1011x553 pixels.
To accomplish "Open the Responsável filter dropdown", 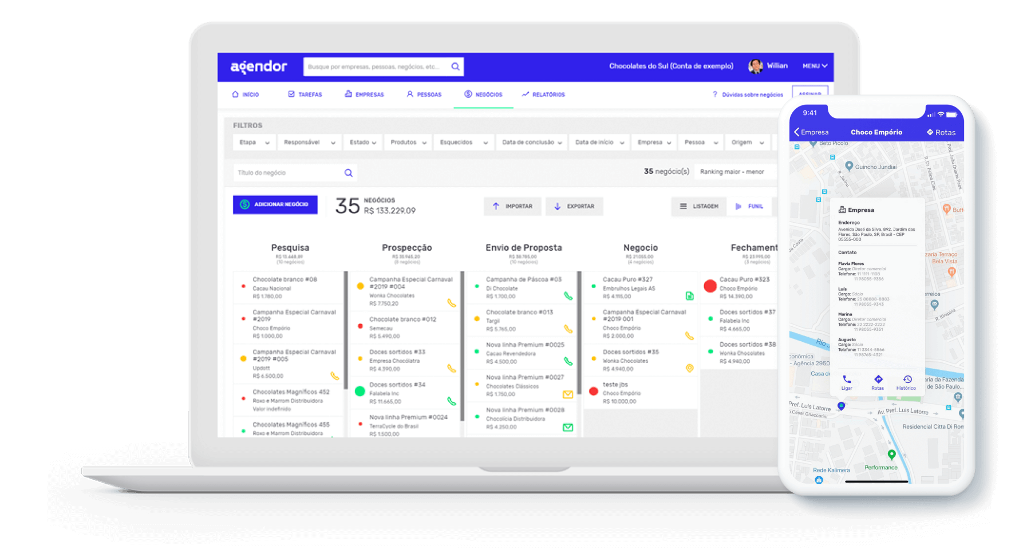I will (x=309, y=143).
